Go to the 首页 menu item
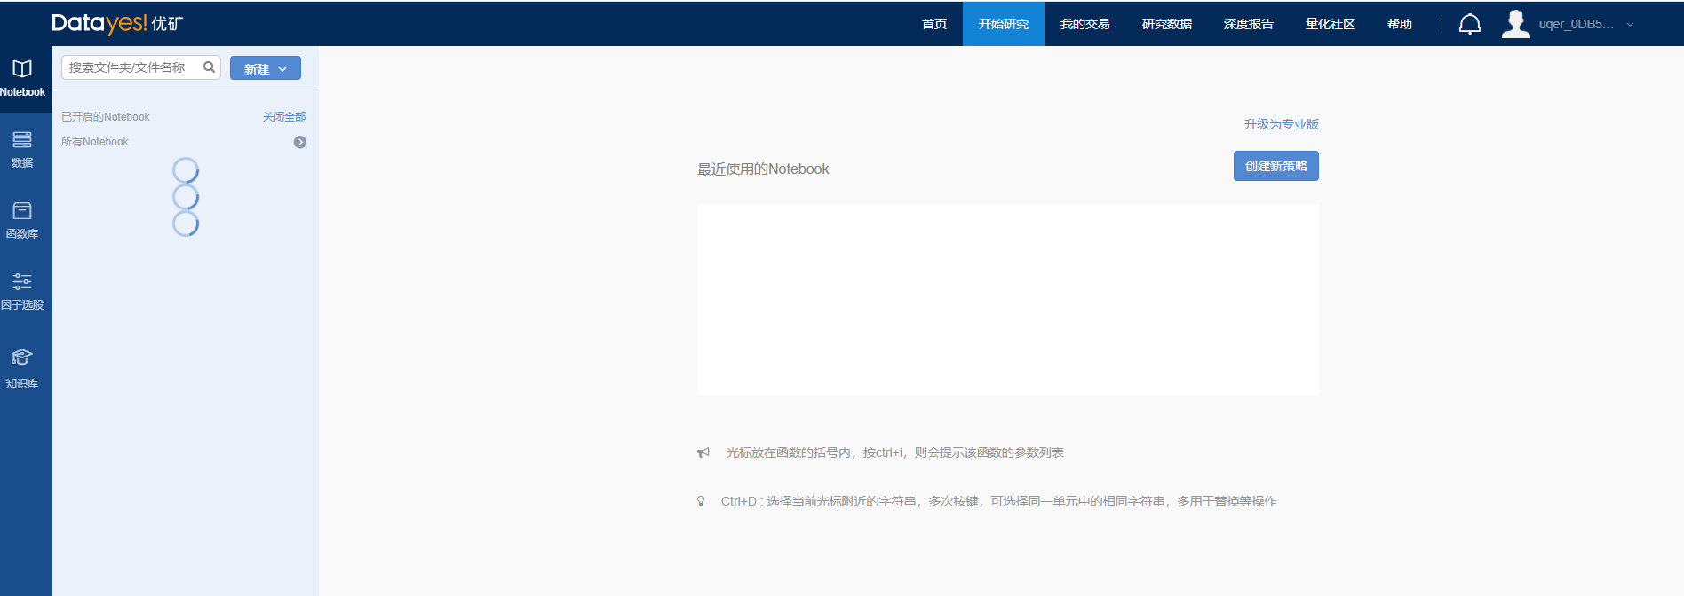Image resolution: width=1684 pixels, height=596 pixels. tap(934, 24)
